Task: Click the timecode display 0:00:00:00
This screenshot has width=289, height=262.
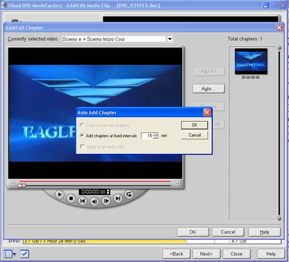Action: [93, 192]
